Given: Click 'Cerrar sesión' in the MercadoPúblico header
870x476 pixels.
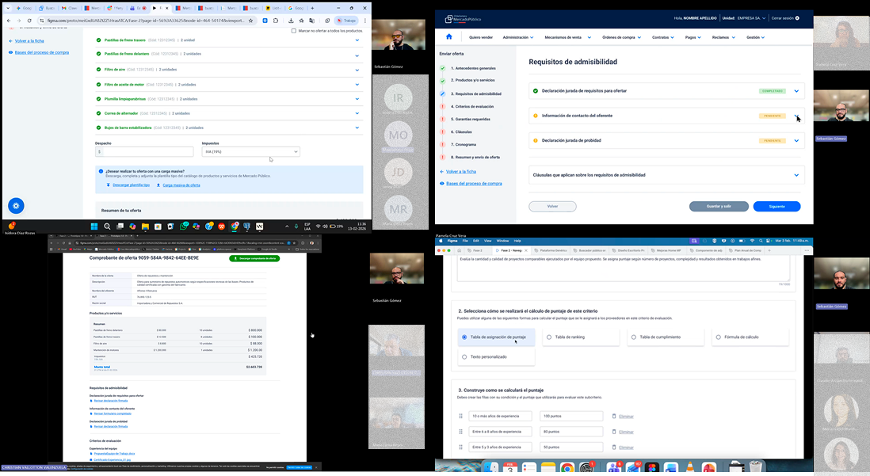Looking at the screenshot, I should tap(785, 18).
